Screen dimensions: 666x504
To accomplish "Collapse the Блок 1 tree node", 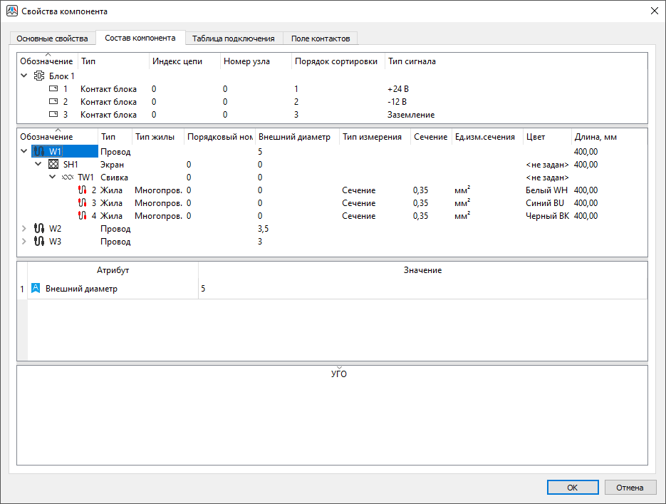I will (x=24, y=76).
